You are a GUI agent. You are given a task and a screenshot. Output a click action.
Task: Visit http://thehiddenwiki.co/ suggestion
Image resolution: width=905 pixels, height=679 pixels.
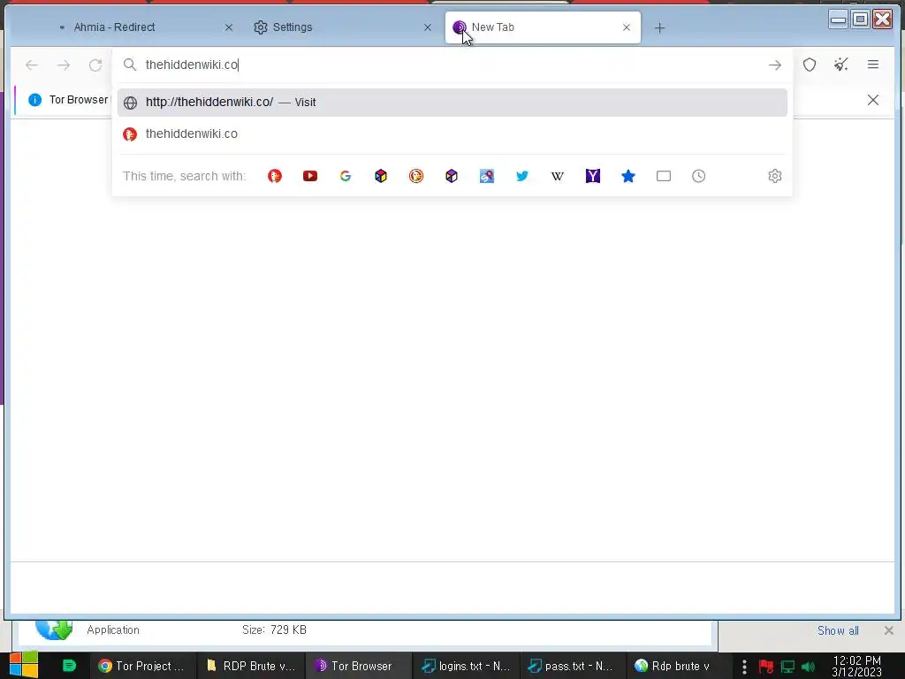pos(452,103)
